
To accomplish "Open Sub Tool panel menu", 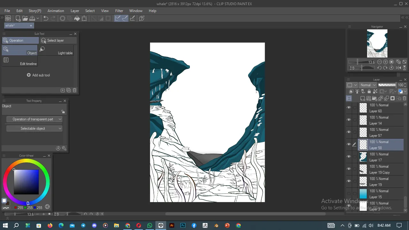I will click(4, 34).
